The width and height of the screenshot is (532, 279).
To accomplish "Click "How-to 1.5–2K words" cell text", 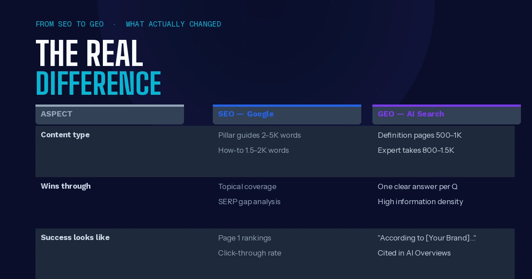I will click(x=253, y=151).
